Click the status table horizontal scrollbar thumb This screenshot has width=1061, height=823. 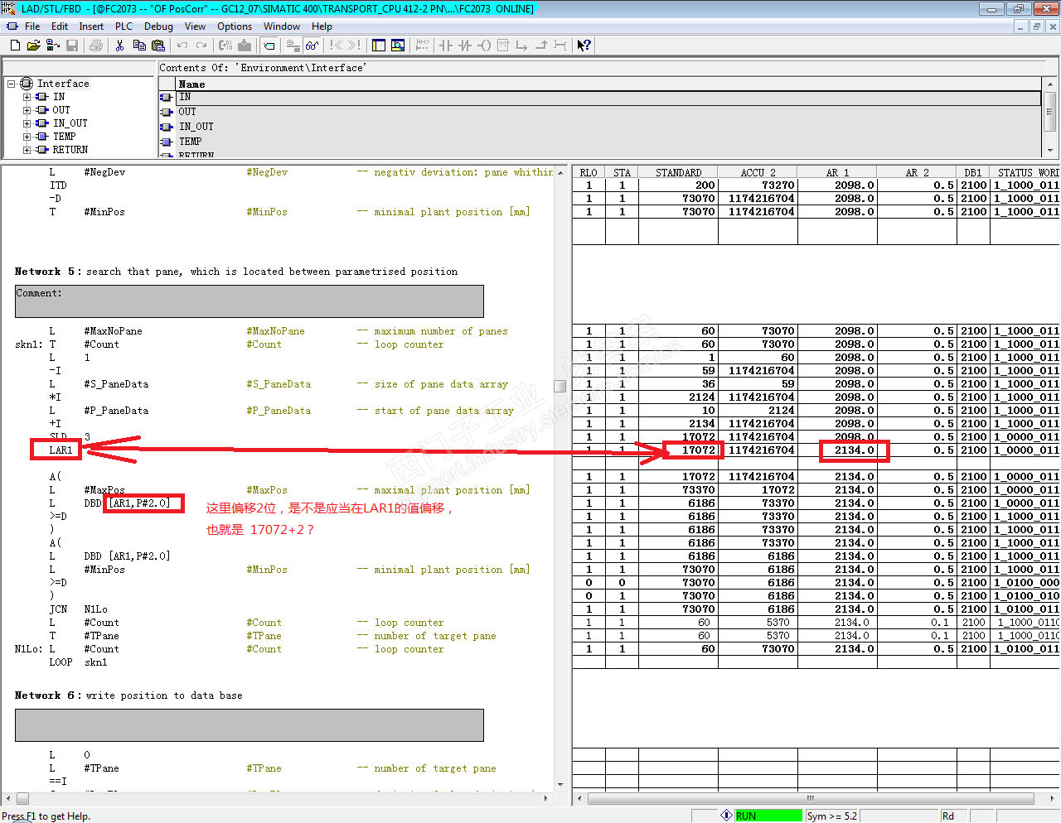[x=810, y=798]
